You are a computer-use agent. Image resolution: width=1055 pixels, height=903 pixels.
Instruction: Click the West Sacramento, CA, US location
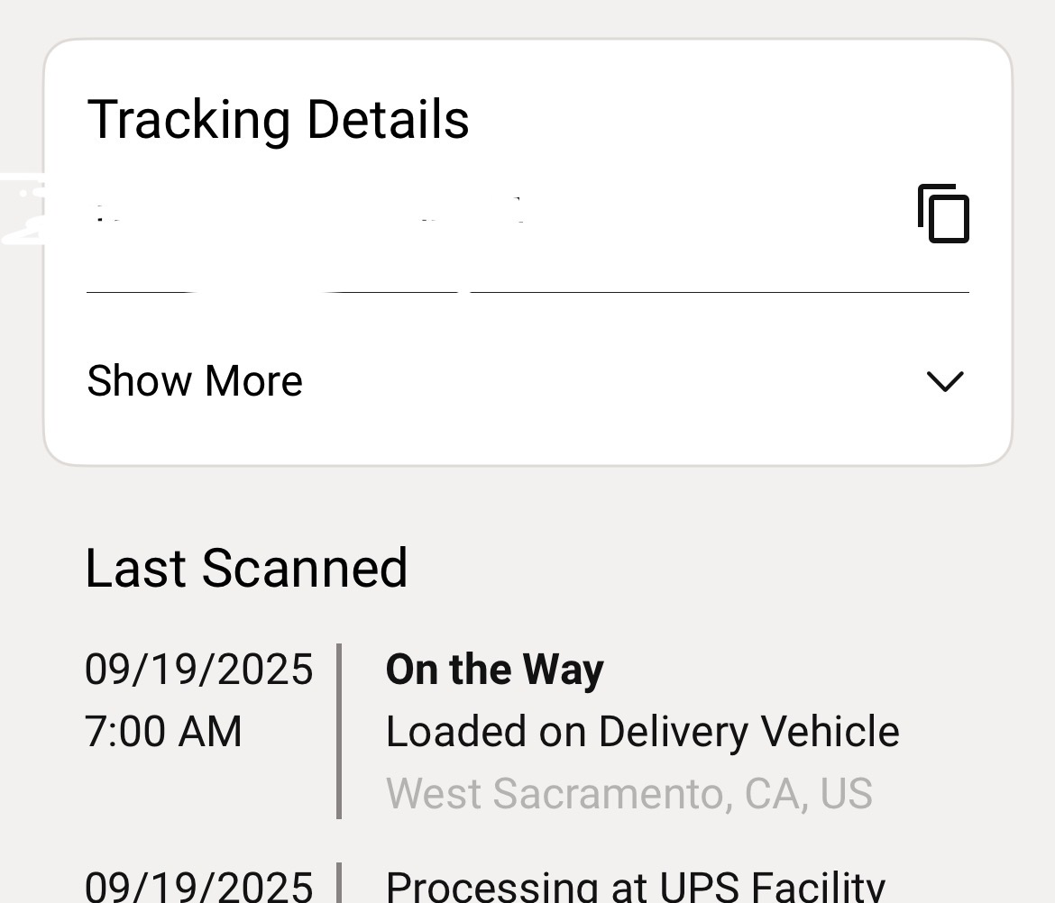pyautogui.click(x=628, y=793)
